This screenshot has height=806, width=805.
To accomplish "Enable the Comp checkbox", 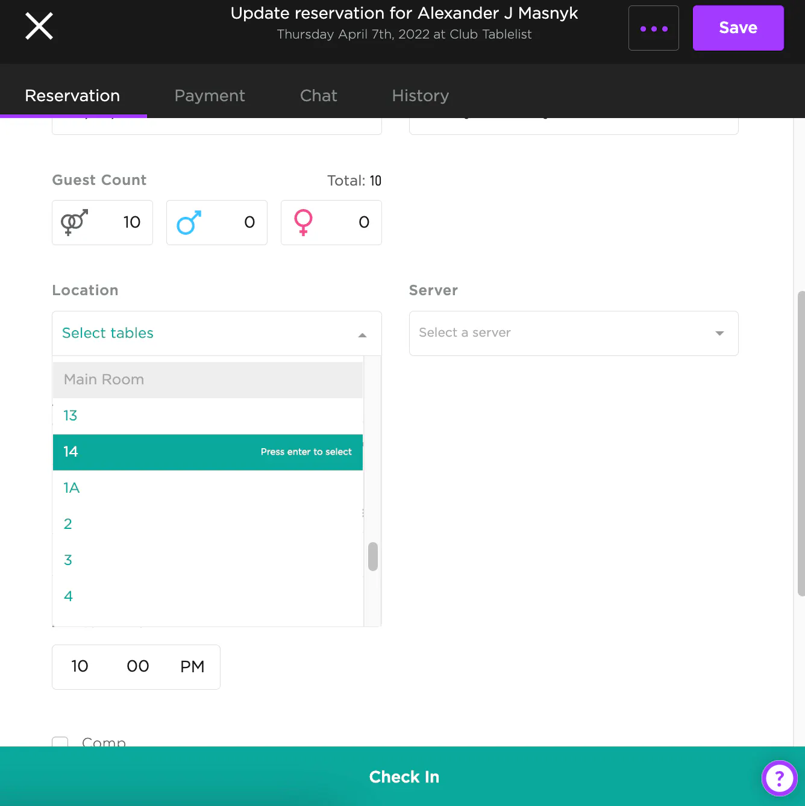I will (x=60, y=742).
